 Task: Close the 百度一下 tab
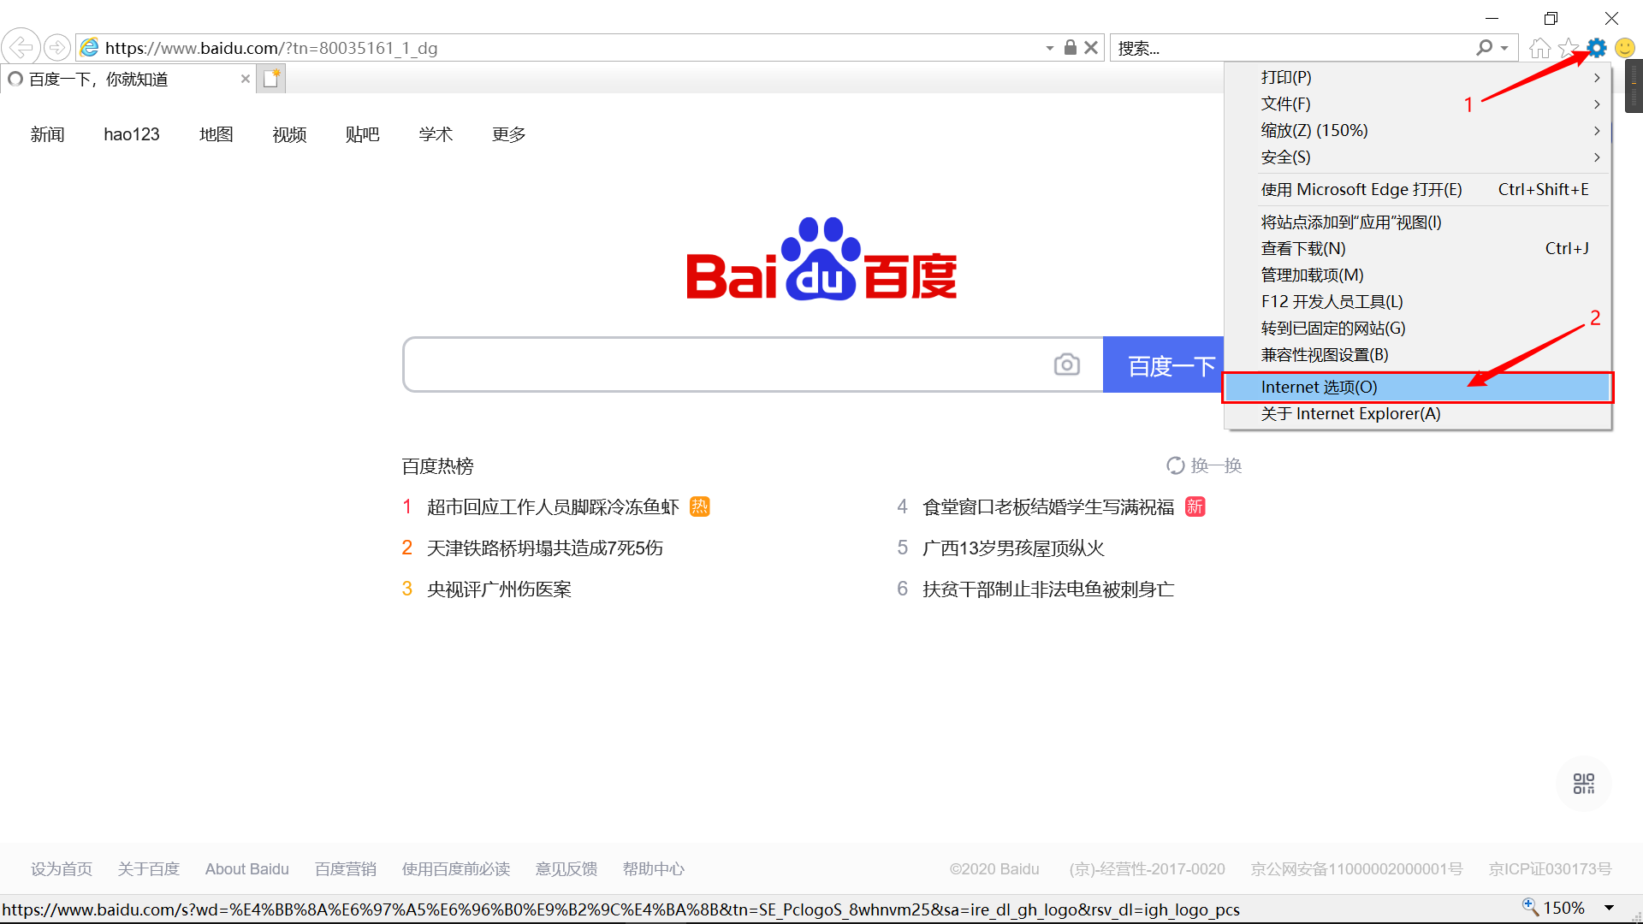click(x=246, y=79)
